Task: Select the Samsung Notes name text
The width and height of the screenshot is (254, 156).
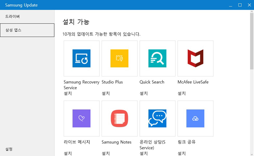Action: [x=116, y=142]
